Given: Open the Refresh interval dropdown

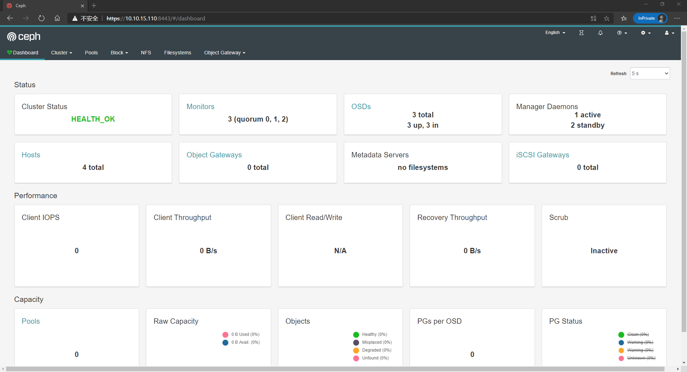Looking at the screenshot, I should pyautogui.click(x=649, y=73).
